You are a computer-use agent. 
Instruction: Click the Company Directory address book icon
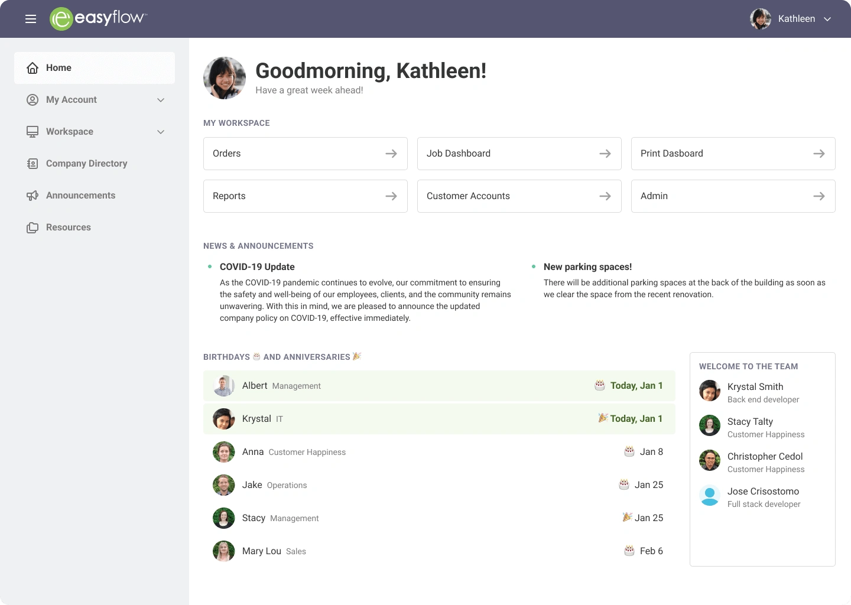(x=33, y=164)
